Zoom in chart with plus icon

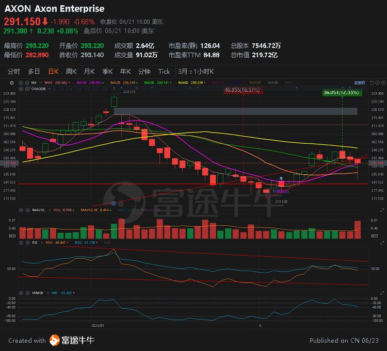[x=383, y=83]
